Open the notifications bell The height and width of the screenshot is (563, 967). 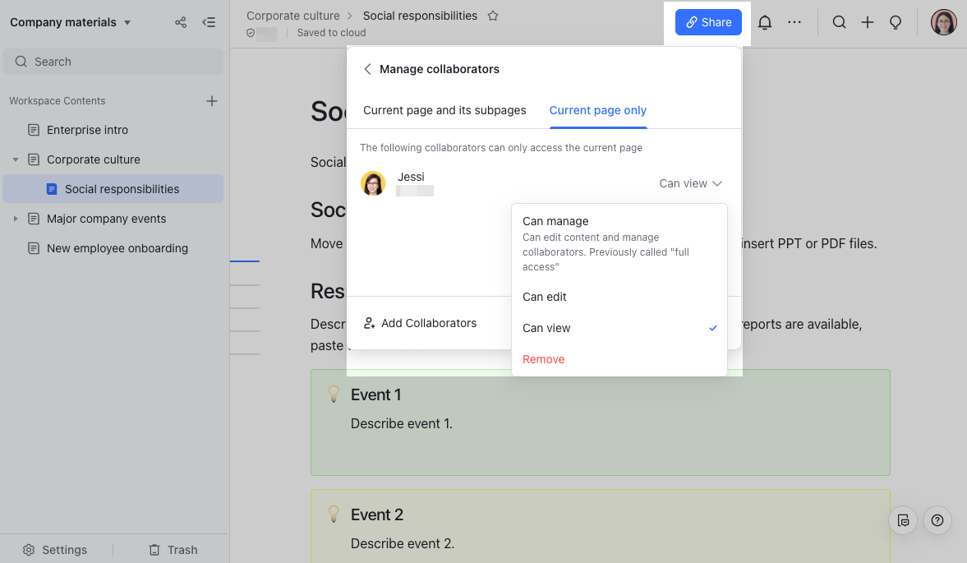(x=764, y=22)
